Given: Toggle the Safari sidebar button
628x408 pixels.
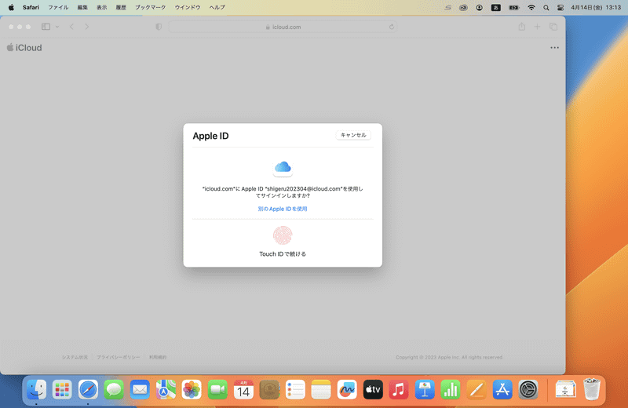Looking at the screenshot, I should [x=46, y=27].
